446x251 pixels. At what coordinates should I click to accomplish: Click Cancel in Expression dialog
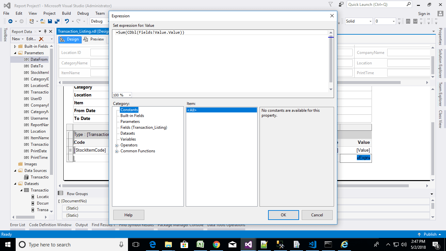pyautogui.click(x=317, y=215)
